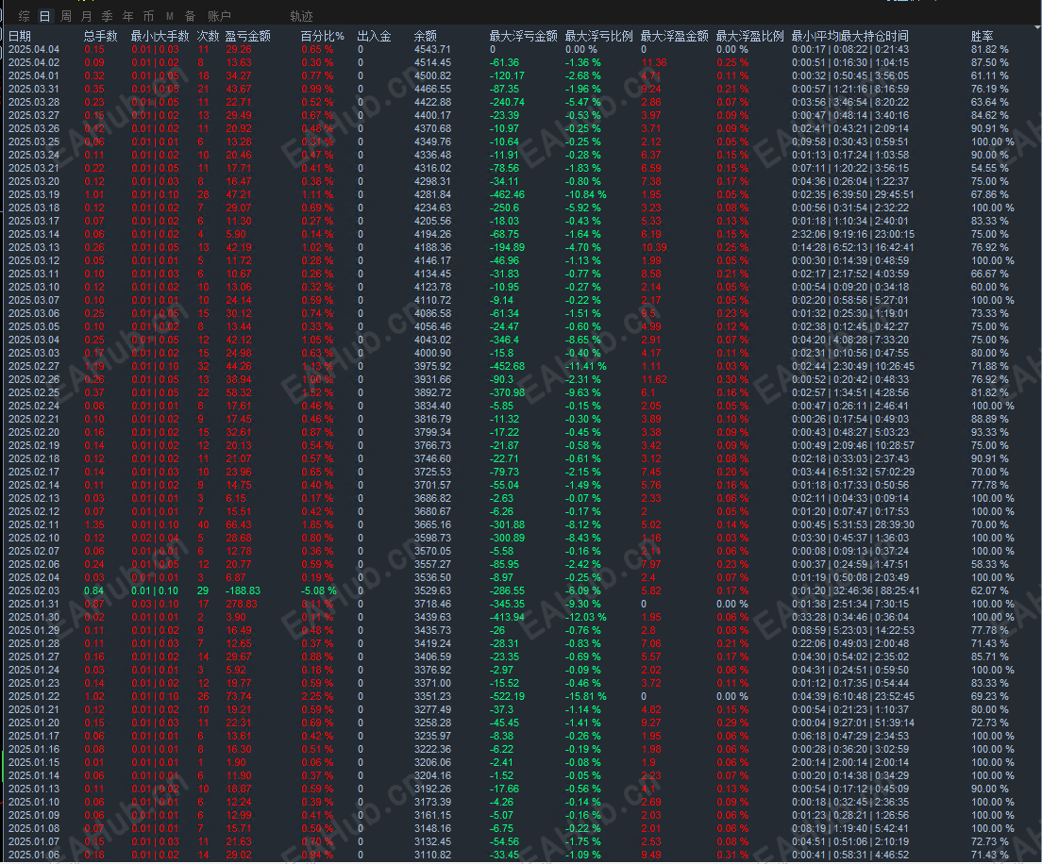The image size is (1042, 864).
Task: Click the 最大浮亏比例 column header
Action: (x=598, y=36)
